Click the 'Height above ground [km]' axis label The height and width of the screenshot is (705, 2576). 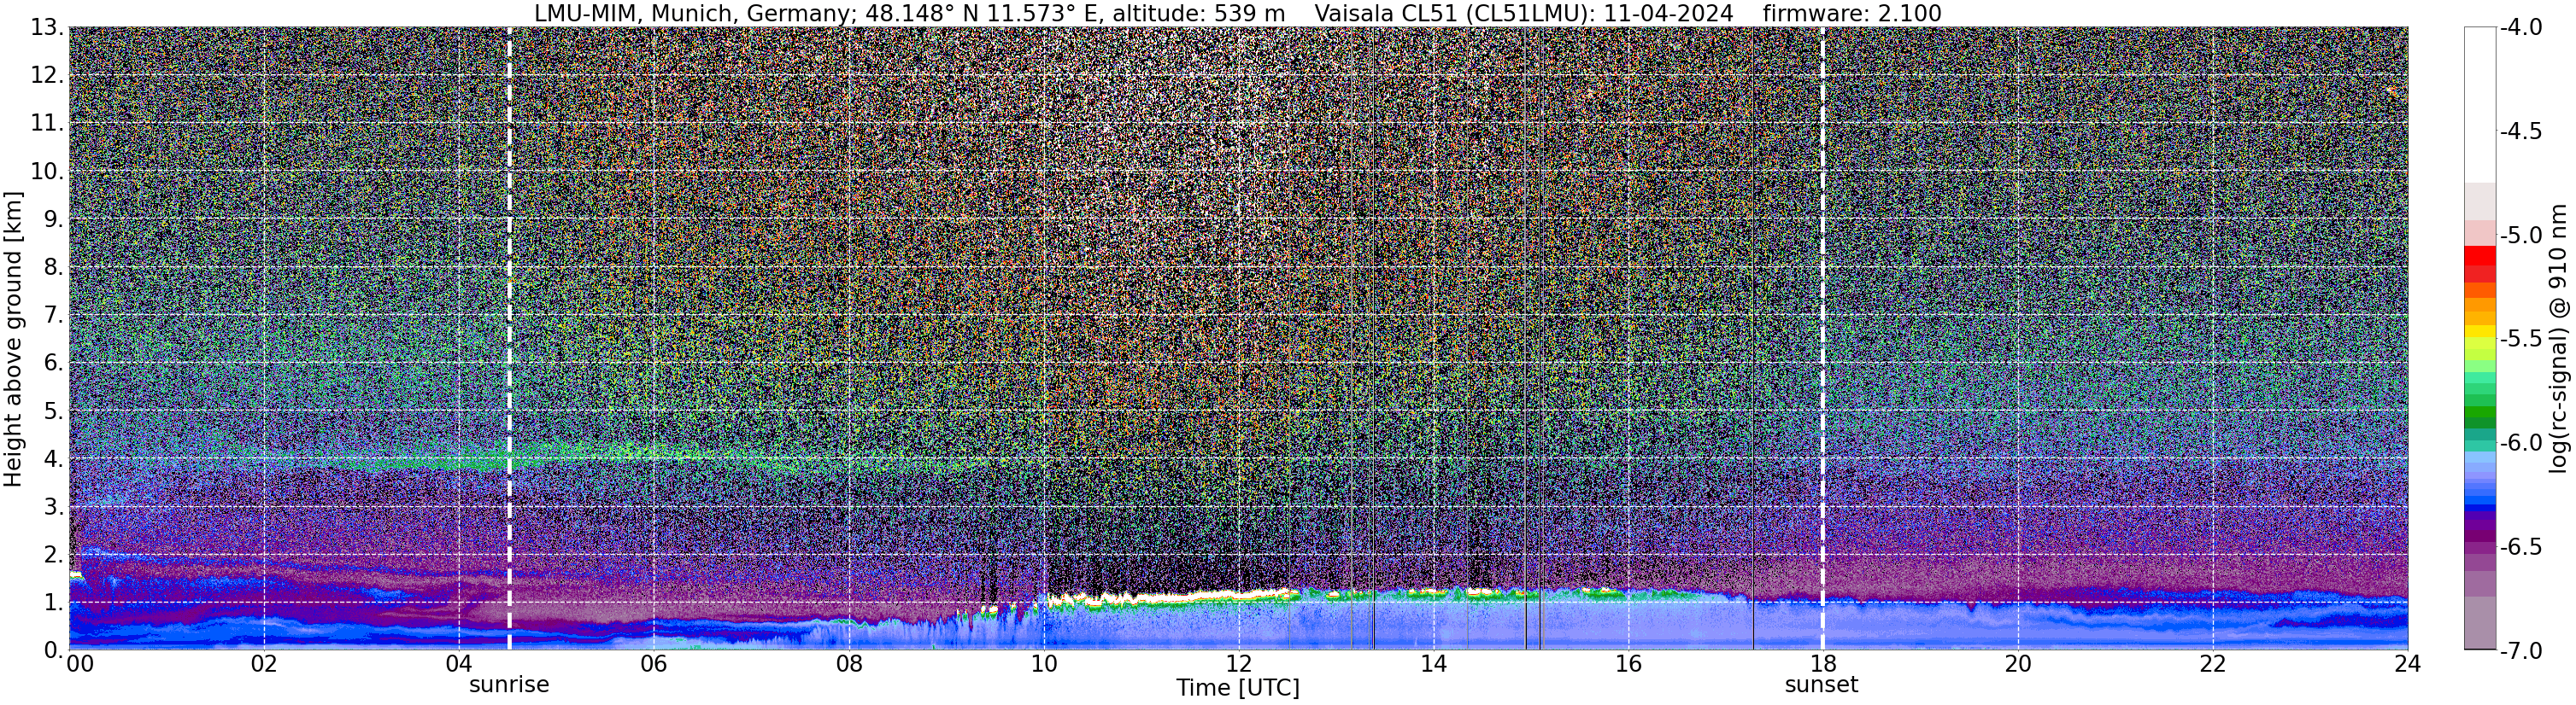(13, 339)
